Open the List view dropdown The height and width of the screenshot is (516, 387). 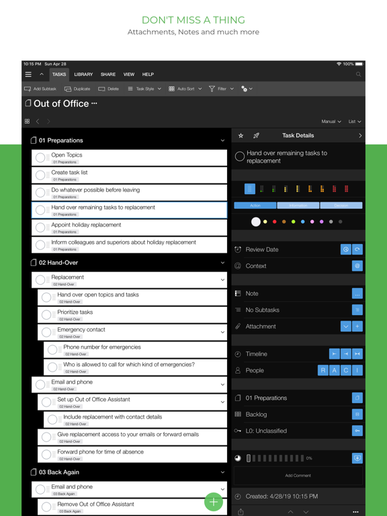point(355,122)
